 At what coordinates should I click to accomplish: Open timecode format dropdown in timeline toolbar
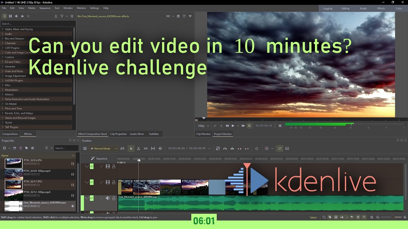coord(209,149)
